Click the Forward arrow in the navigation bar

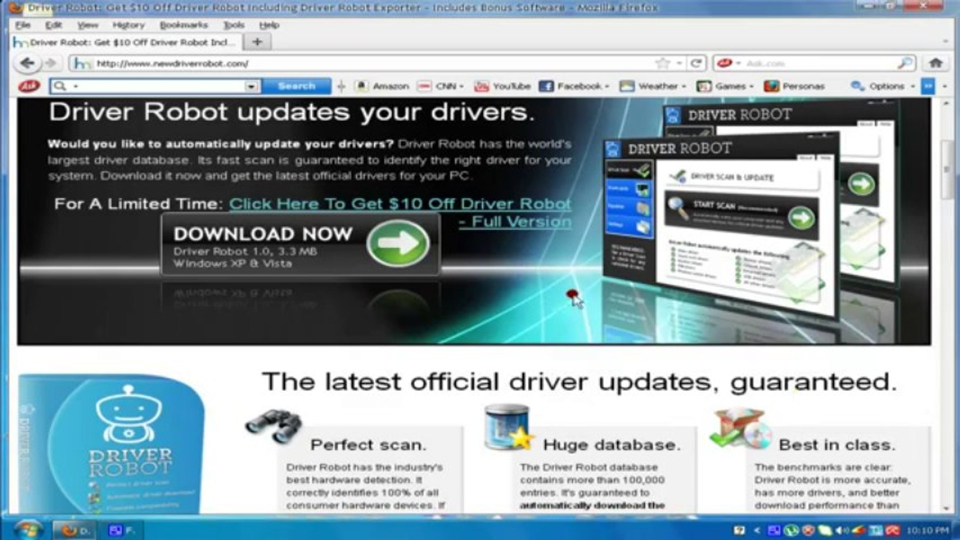coord(51,63)
